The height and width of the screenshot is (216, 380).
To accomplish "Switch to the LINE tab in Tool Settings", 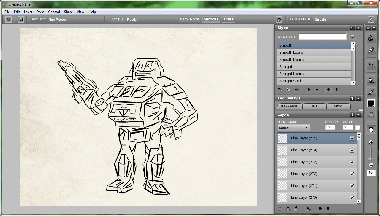I will click(314, 106).
